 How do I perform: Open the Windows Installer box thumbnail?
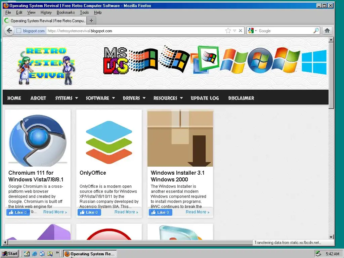[x=180, y=139]
